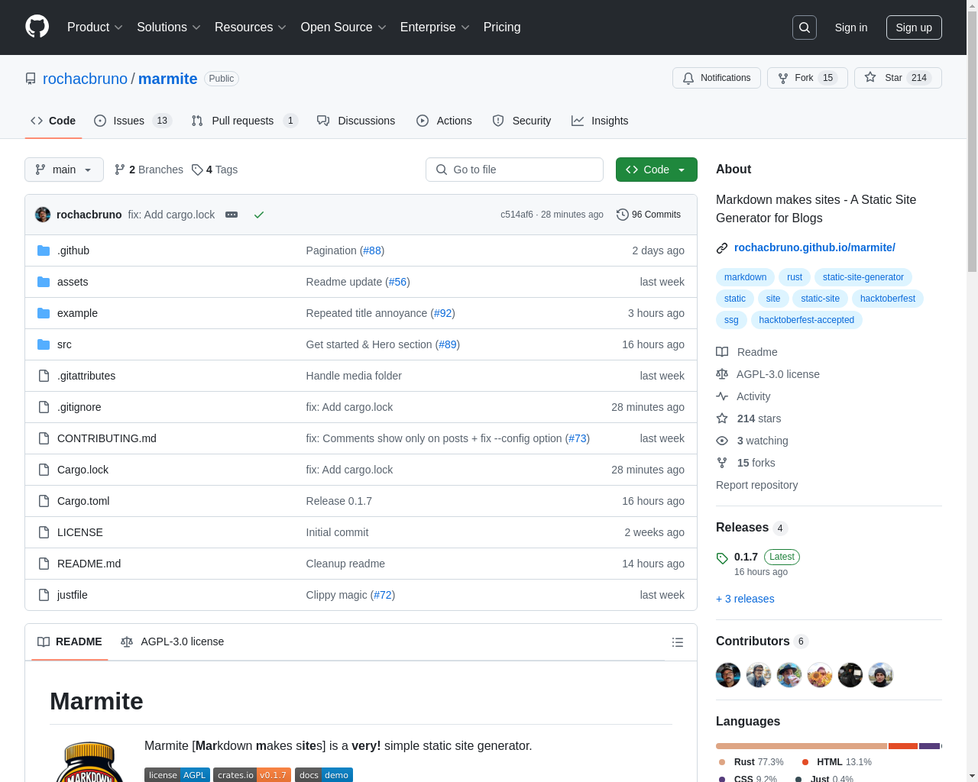The width and height of the screenshot is (978, 782).
Task: Open the Actions tab
Action: click(x=444, y=121)
